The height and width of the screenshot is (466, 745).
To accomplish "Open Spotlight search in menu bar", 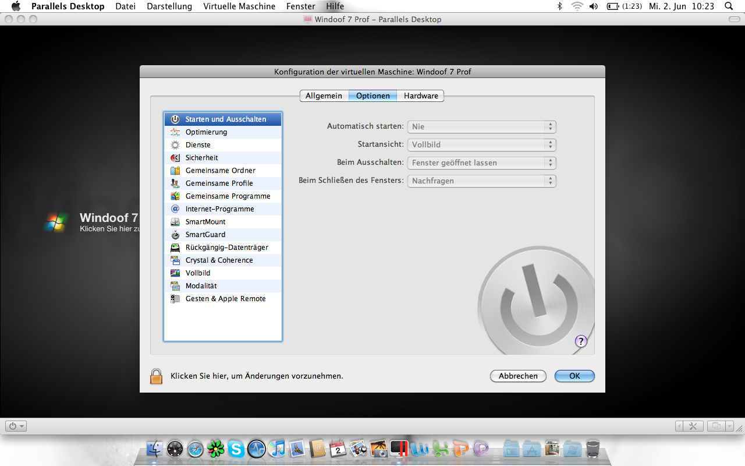I will click(x=729, y=6).
